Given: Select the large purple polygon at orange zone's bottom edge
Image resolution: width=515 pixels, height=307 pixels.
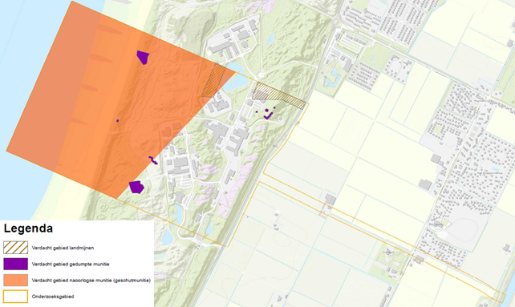Looking at the screenshot, I should [136, 187].
